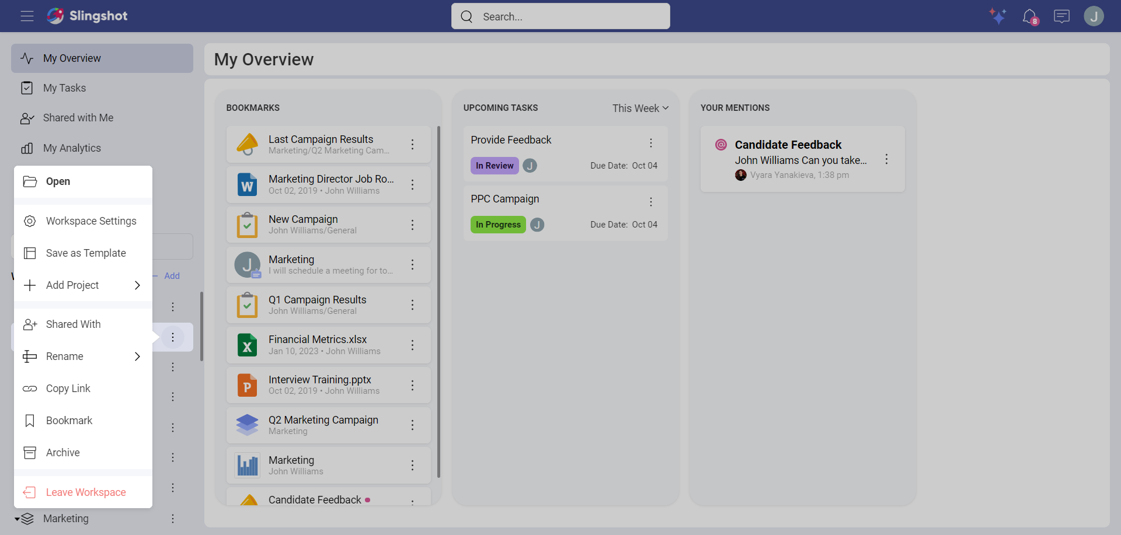1121x535 pixels.
Task: Collapse the Marketing workspace arrow
Action: (18, 519)
